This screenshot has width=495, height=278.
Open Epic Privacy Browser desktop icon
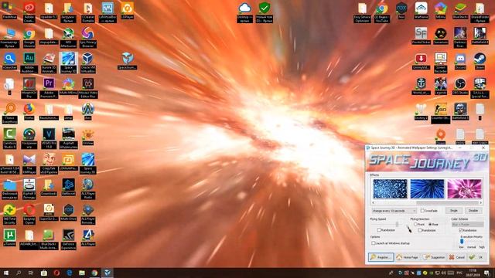click(x=87, y=37)
